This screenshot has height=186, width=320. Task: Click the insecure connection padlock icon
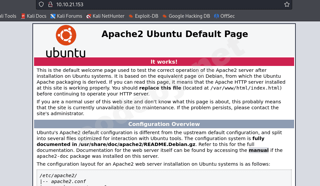point(50,4)
